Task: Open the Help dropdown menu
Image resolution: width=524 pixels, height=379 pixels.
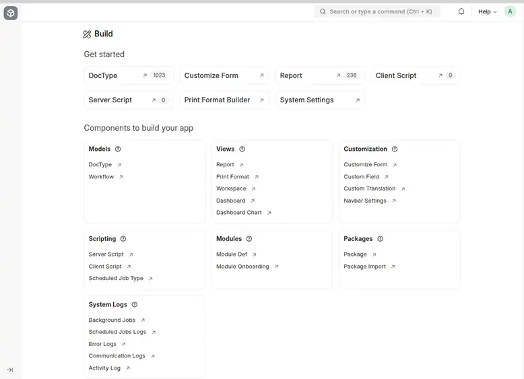Action: click(x=487, y=11)
